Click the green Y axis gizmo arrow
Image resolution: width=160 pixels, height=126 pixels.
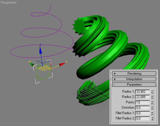[32, 64]
